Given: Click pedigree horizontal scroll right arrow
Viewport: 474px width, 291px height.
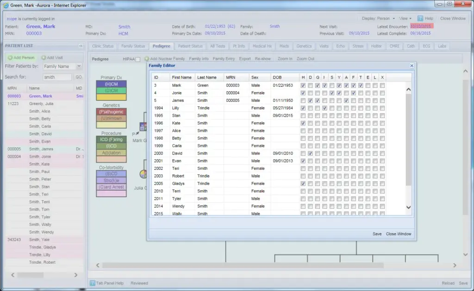Looking at the screenshot, I should point(455,265).
